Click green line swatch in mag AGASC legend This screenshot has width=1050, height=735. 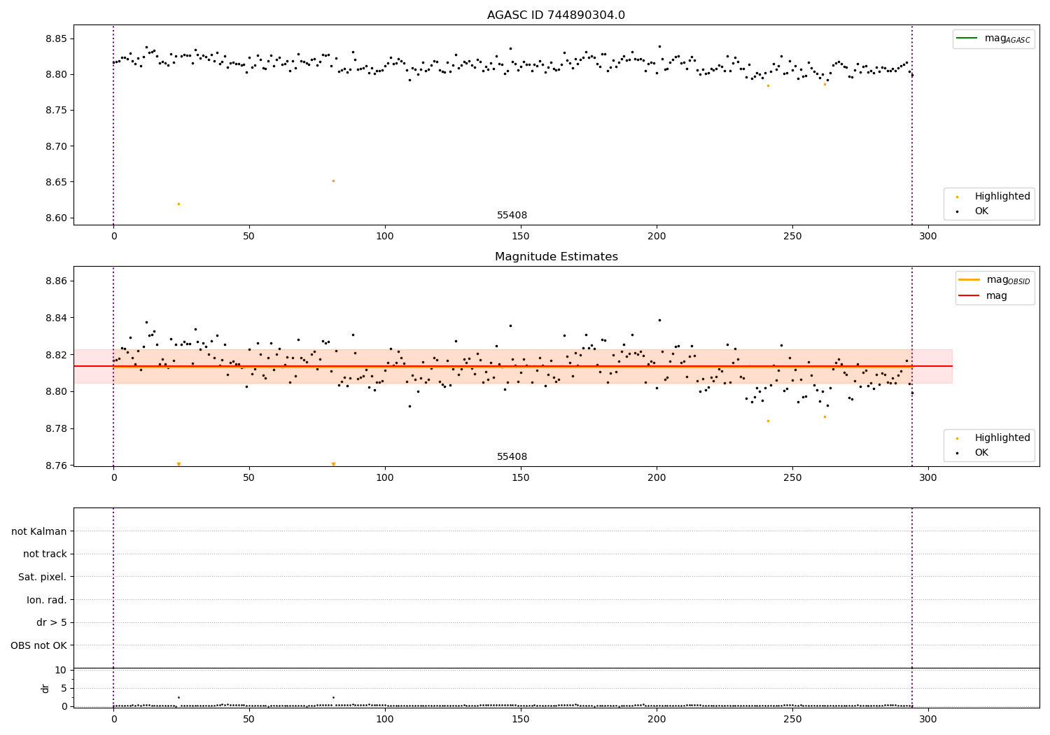(967, 38)
